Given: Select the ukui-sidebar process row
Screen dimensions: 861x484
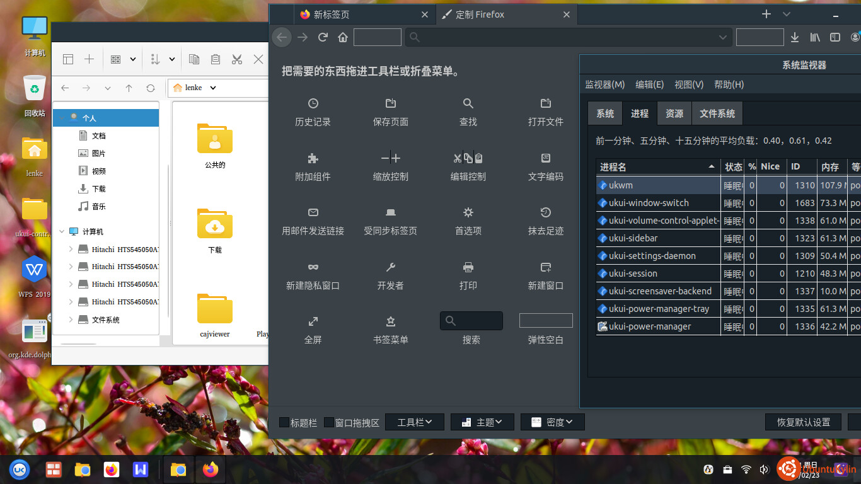Looking at the screenshot, I should (657, 238).
